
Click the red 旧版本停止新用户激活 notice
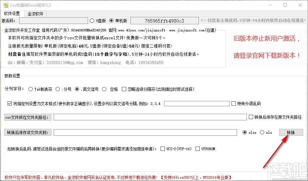pos(266,39)
